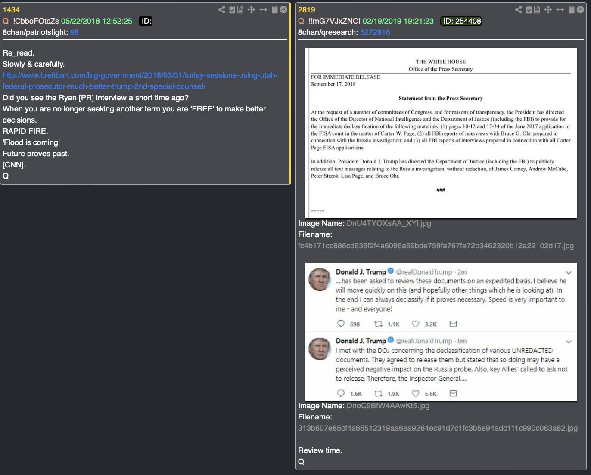Click the 'Re_read.' line

click(19, 53)
